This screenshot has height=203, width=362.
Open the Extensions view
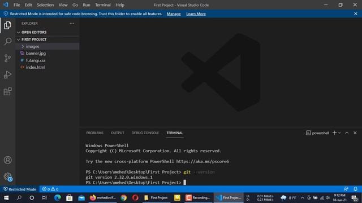click(7, 91)
